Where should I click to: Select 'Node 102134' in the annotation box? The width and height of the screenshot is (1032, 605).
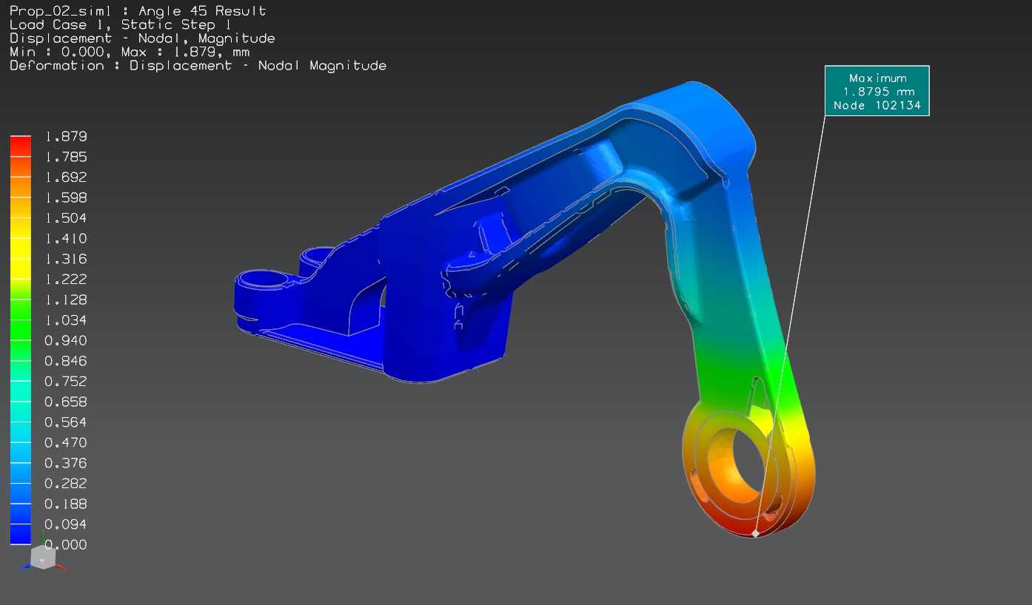[x=877, y=106]
